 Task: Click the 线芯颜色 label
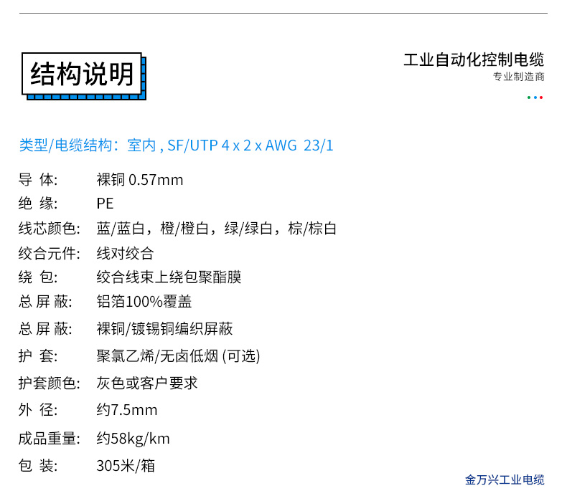pyautogui.click(x=48, y=229)
